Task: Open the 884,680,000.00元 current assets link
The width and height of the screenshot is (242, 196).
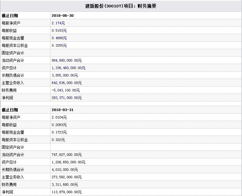Action: pyautogui.click(x=67, y=60)
